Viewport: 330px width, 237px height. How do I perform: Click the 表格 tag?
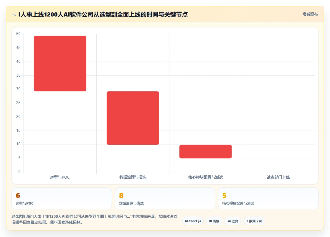coord(214,221)
